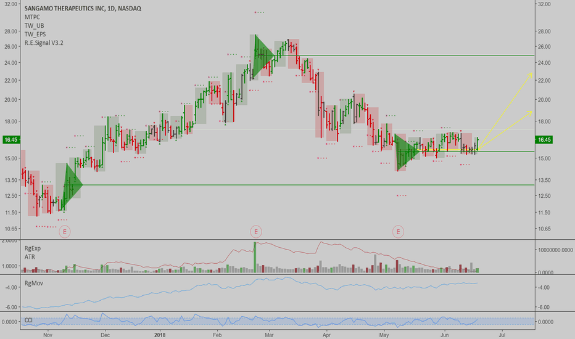This screenshot has height=339, width=575.
Task: Click the green triangle signal in November
Action: click(73, 186)
